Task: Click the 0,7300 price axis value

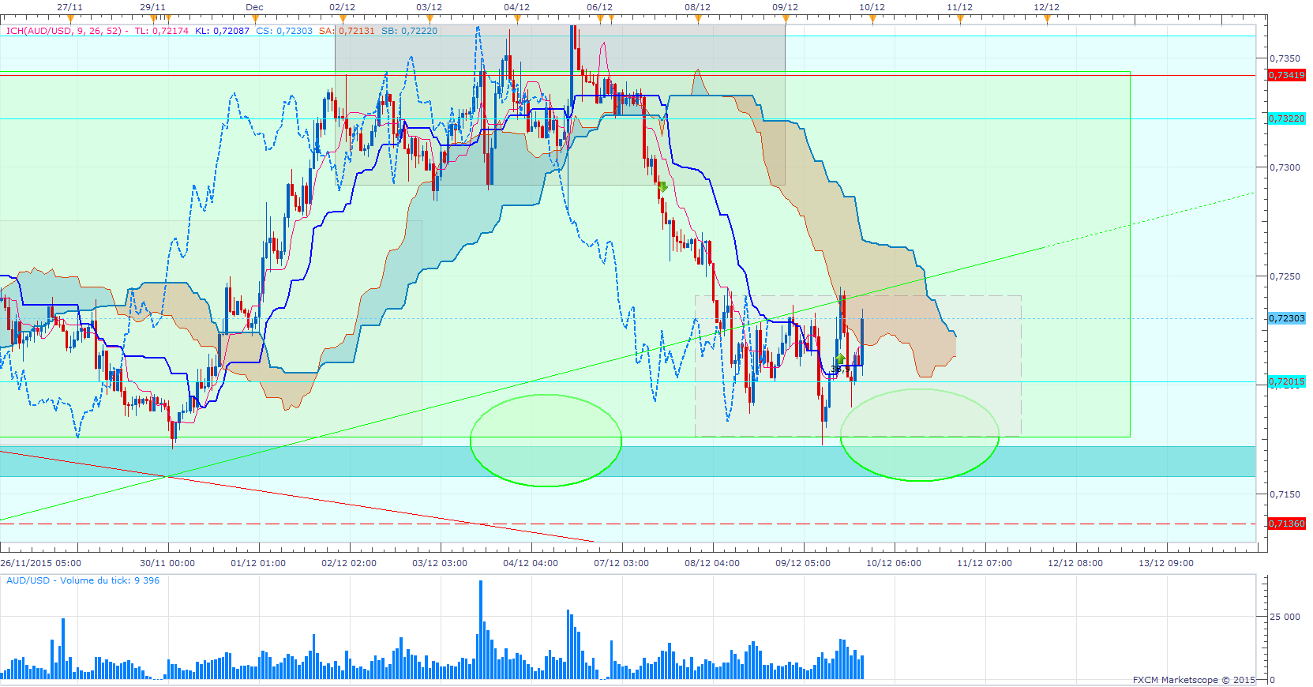Action: click(1285, 167)
